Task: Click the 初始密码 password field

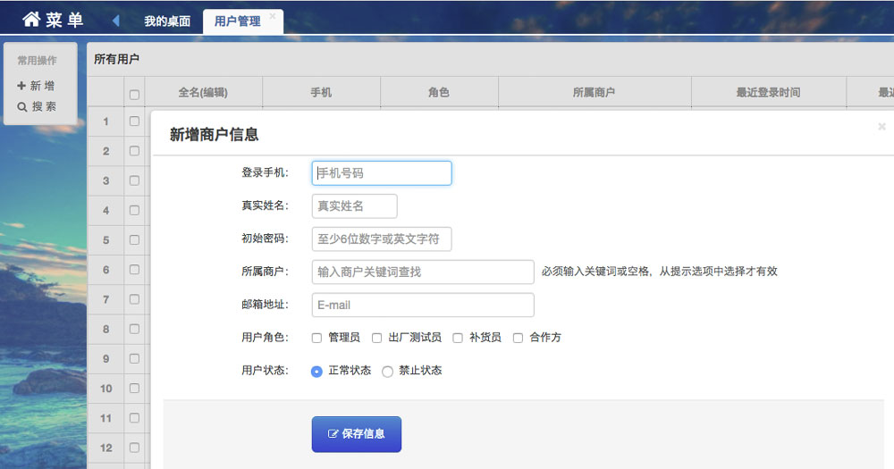Action: click(x=382, y=239)
